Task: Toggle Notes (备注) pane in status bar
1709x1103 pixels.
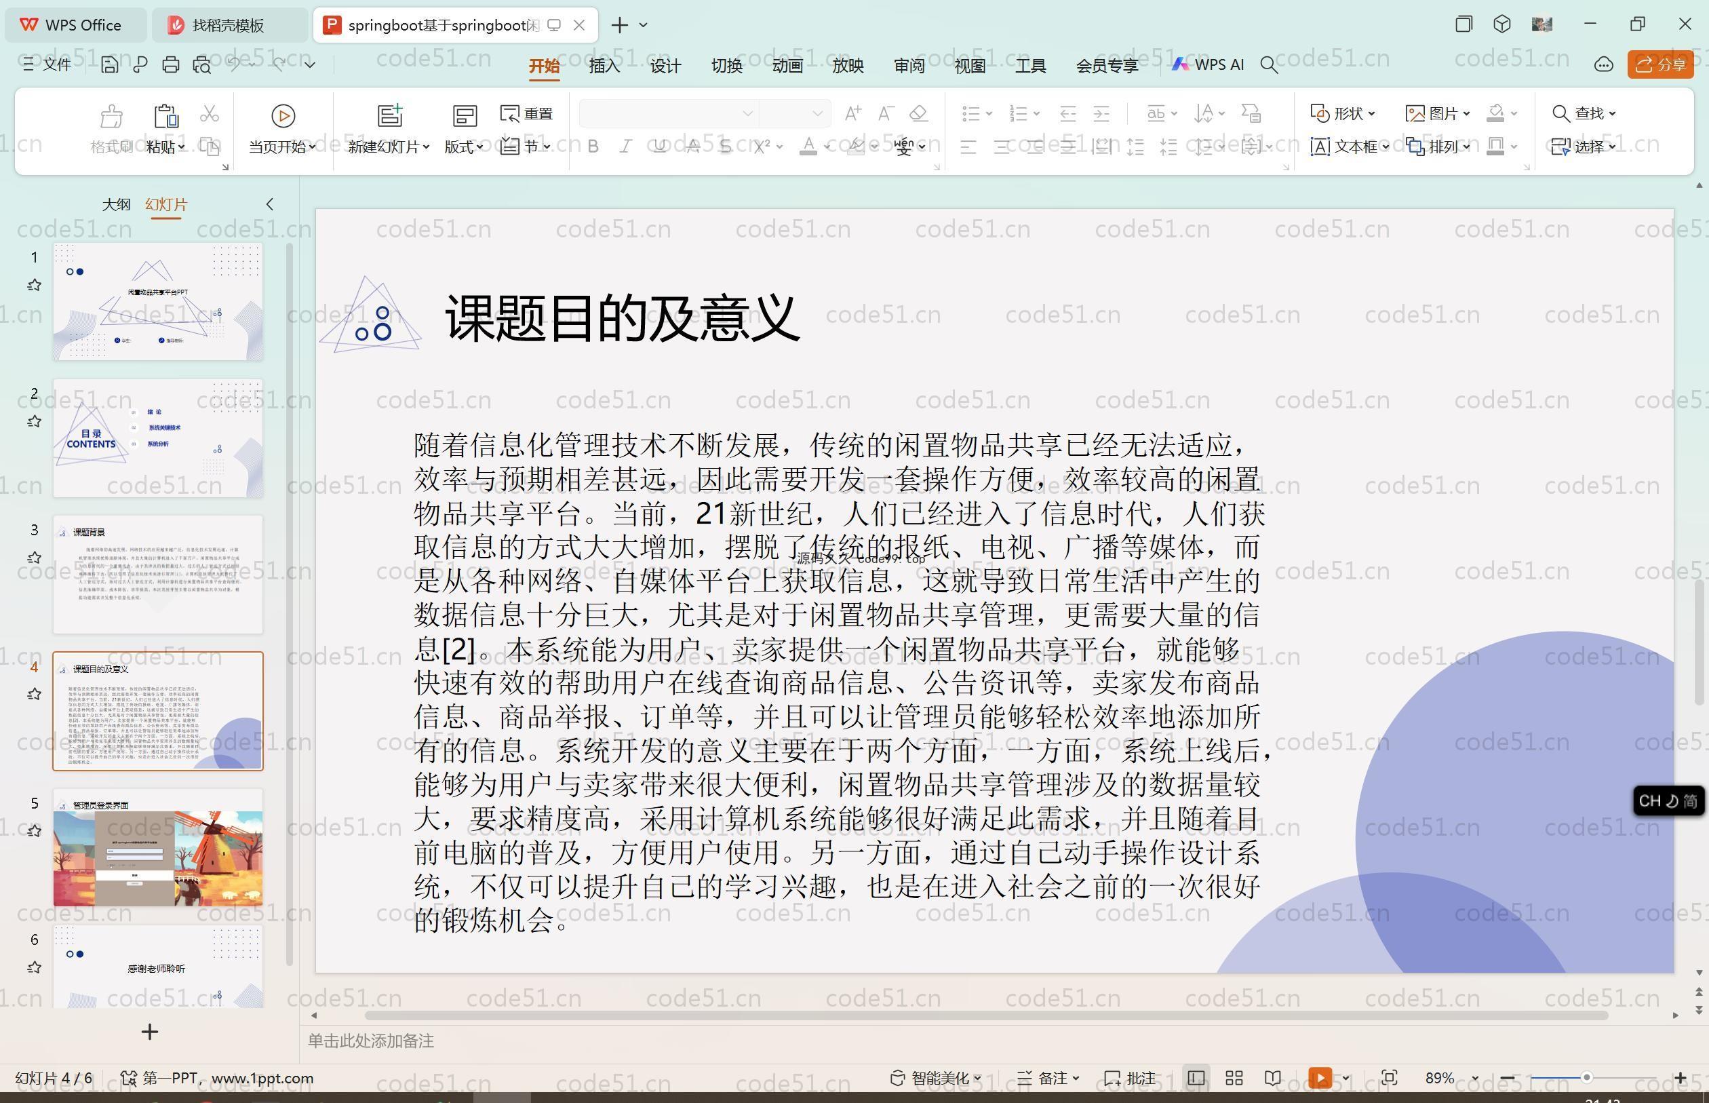Action: (x=1048, y=1078)
